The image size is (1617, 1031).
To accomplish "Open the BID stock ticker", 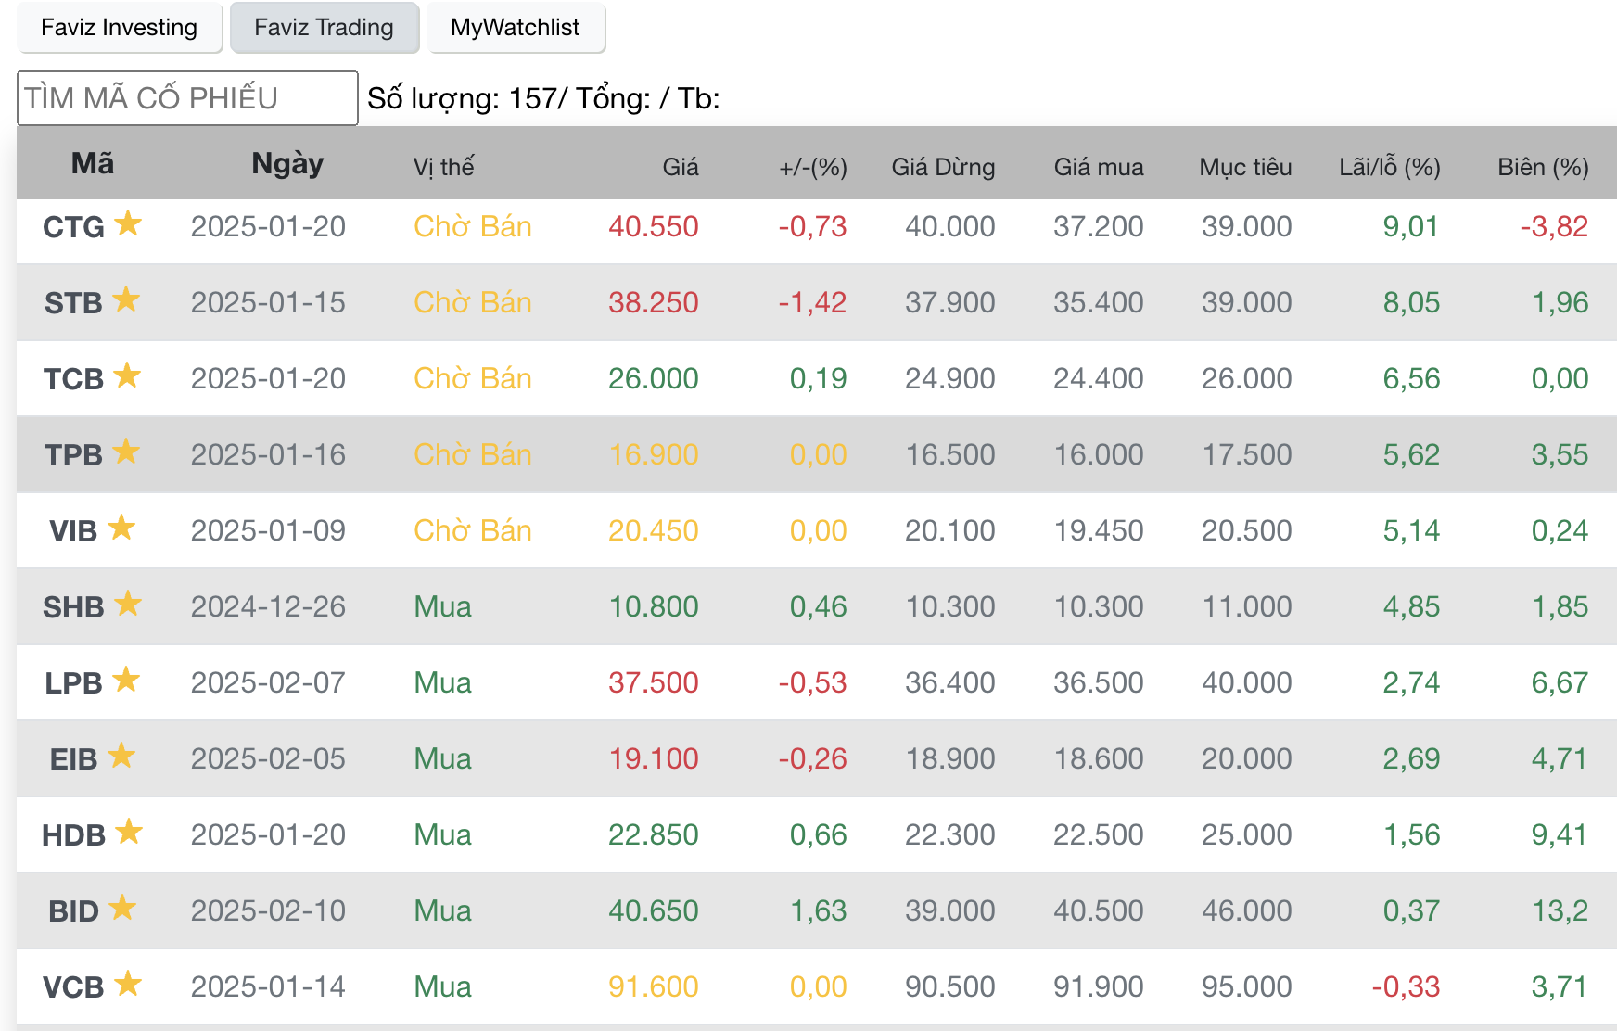I will pyautogui.click(x=73, y=911).
